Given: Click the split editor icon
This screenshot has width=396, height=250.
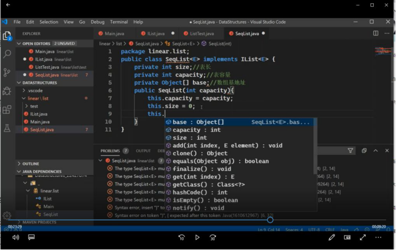Looking at the screenshot, I should point(376,34).
